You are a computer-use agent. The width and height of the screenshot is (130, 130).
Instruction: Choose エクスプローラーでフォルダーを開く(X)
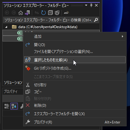[75, 114]
